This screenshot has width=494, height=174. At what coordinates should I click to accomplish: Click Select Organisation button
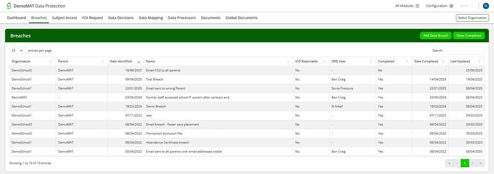pos(472,18)
